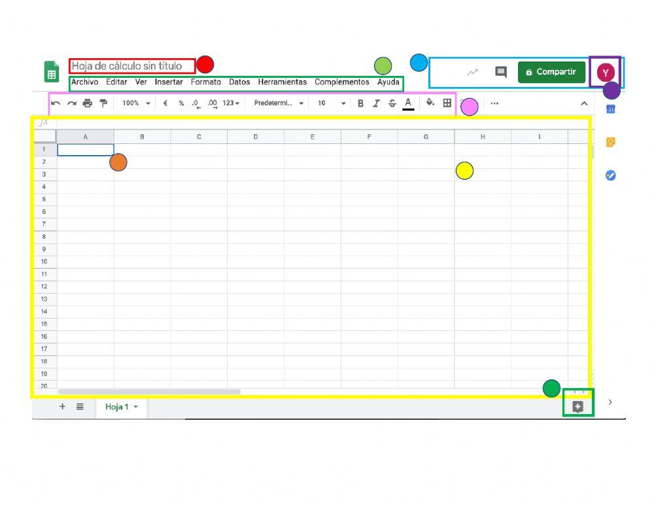Open the Hoja 1 sheet dropdown arrow
Image resolution: width=654 pixels, height=505 pixels.
135,406
